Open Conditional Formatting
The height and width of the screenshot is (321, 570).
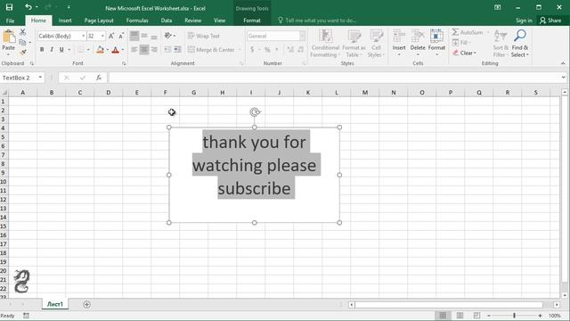(325, 44)
